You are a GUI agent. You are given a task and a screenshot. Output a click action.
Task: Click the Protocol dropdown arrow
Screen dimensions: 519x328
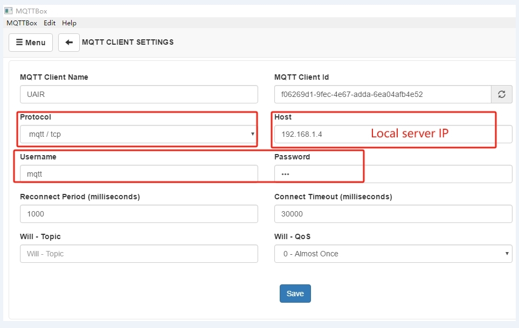point(253,134)
